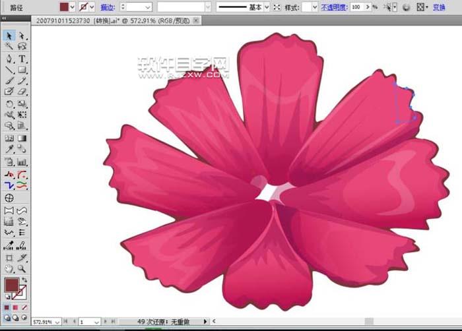Select the Pen tool
This screenshot has height=331, width=462.
[9, 59]
